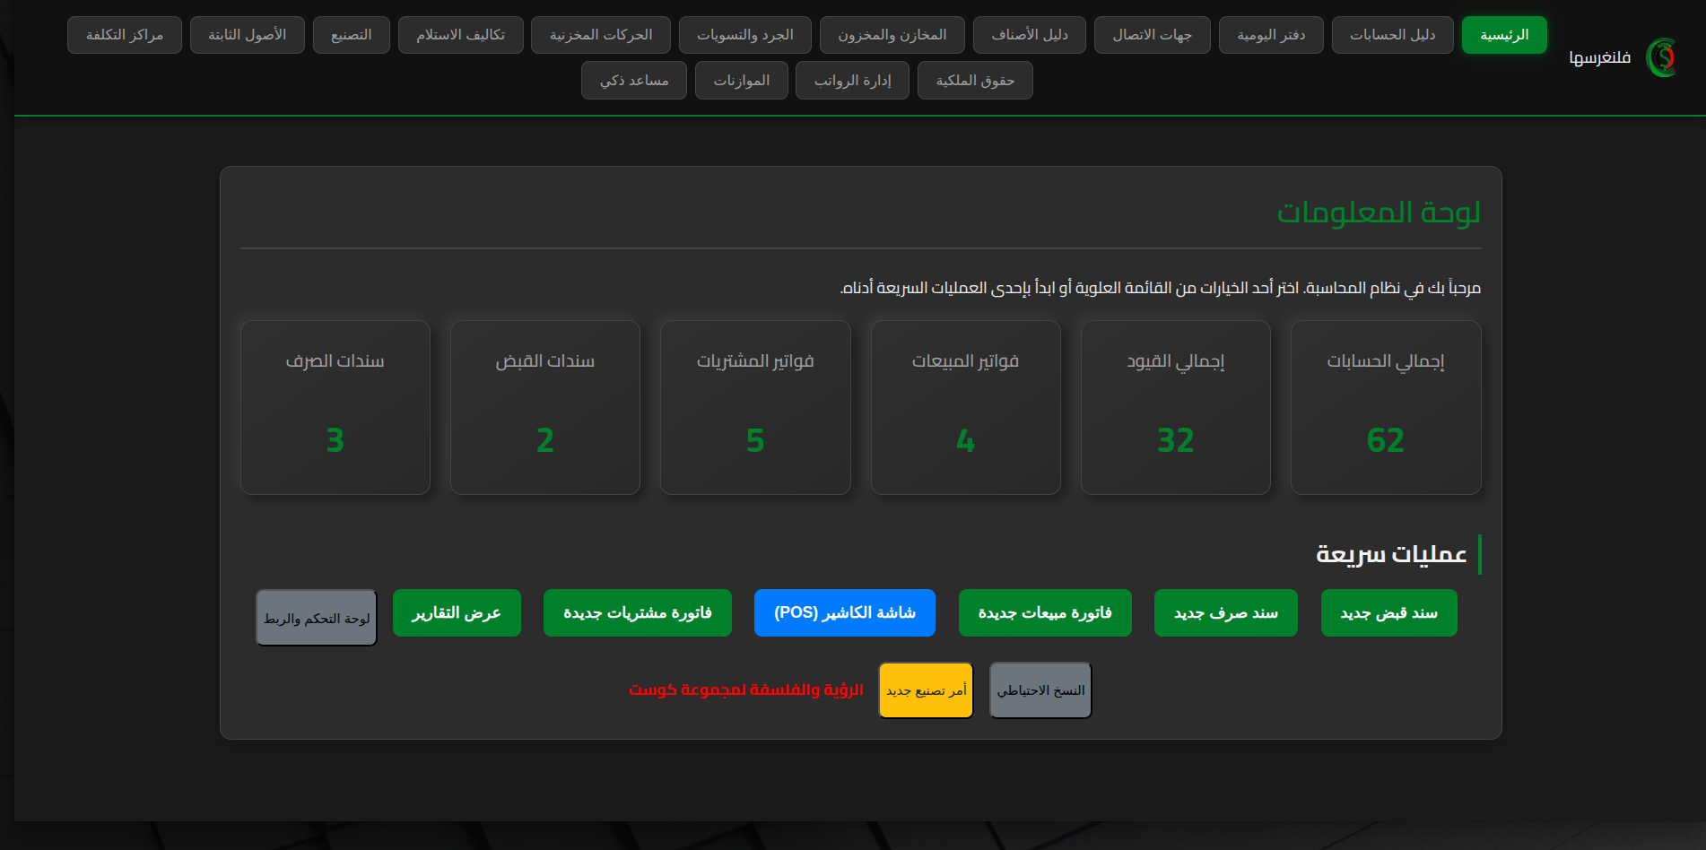
Task: Open دفتر اليومية journal page
Action: (1270, 35)
